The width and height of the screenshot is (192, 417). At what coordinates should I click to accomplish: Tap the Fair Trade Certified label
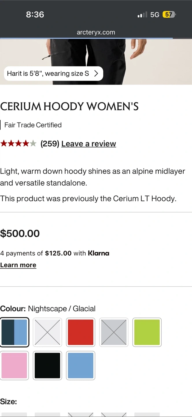33,125
